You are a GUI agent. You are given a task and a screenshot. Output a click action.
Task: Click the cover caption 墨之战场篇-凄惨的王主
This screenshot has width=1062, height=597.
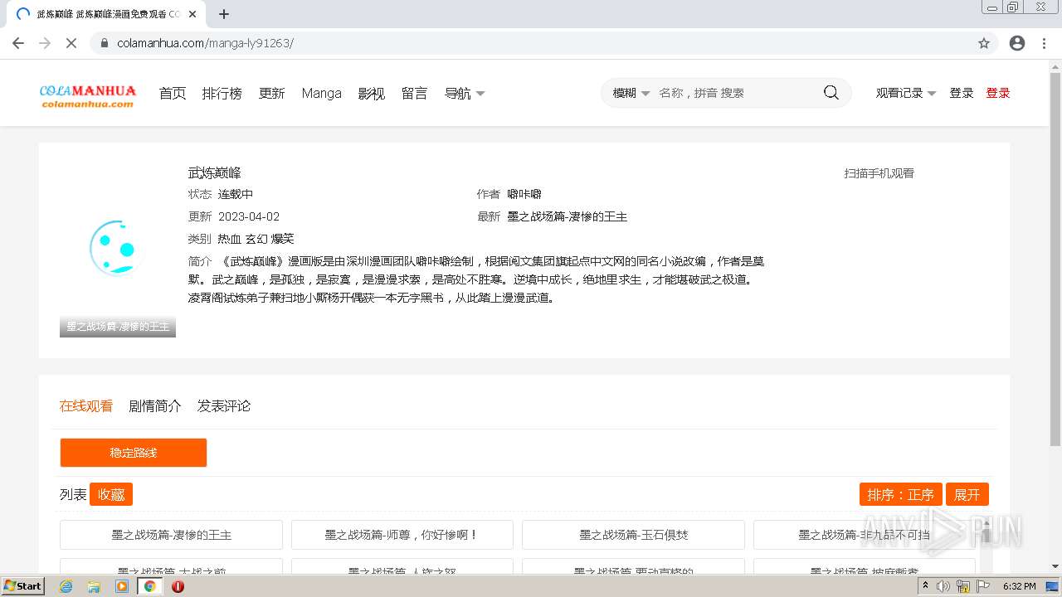[118, 327]
